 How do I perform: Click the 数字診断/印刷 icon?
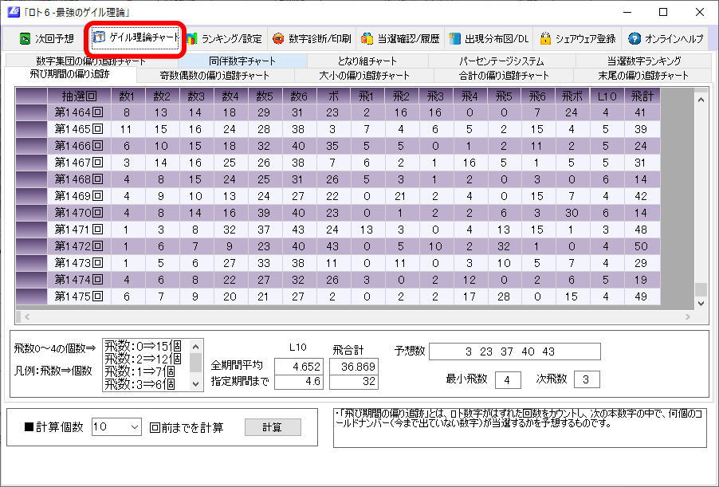pyautogui.click(x=278, y=38)
